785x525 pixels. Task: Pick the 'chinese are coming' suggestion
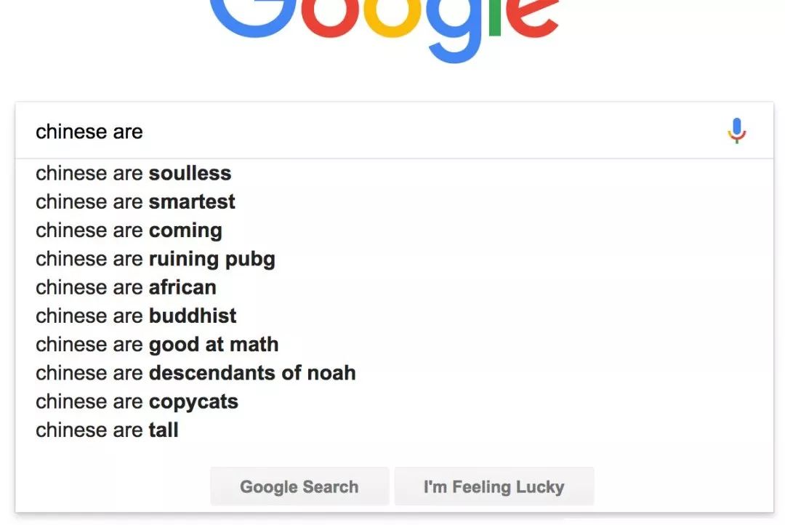point(129,231)
